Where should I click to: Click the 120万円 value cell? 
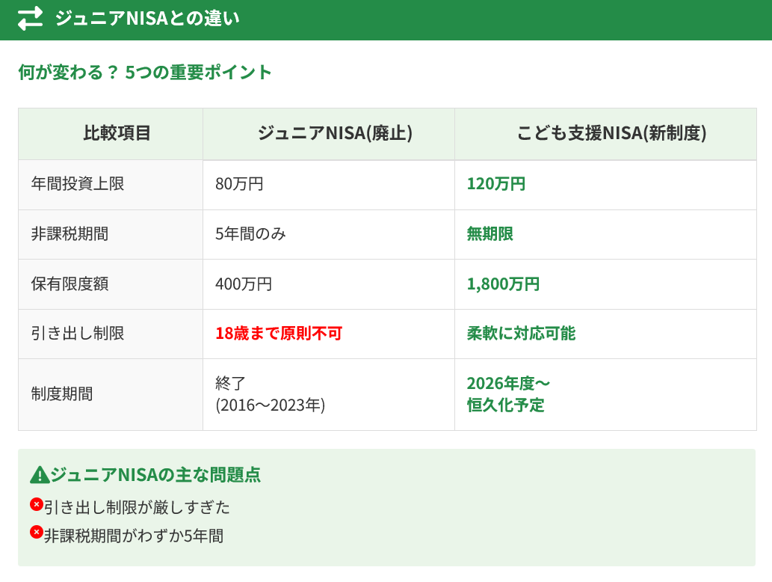496,184
